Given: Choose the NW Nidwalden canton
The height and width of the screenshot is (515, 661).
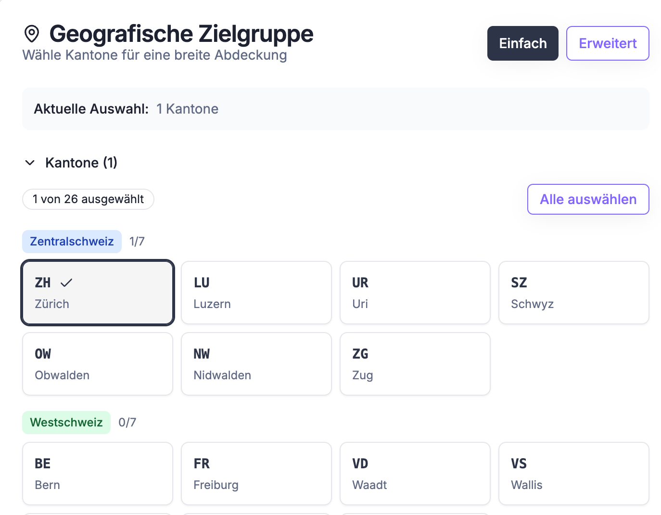Looking at the screenshot, I should 256,364.
